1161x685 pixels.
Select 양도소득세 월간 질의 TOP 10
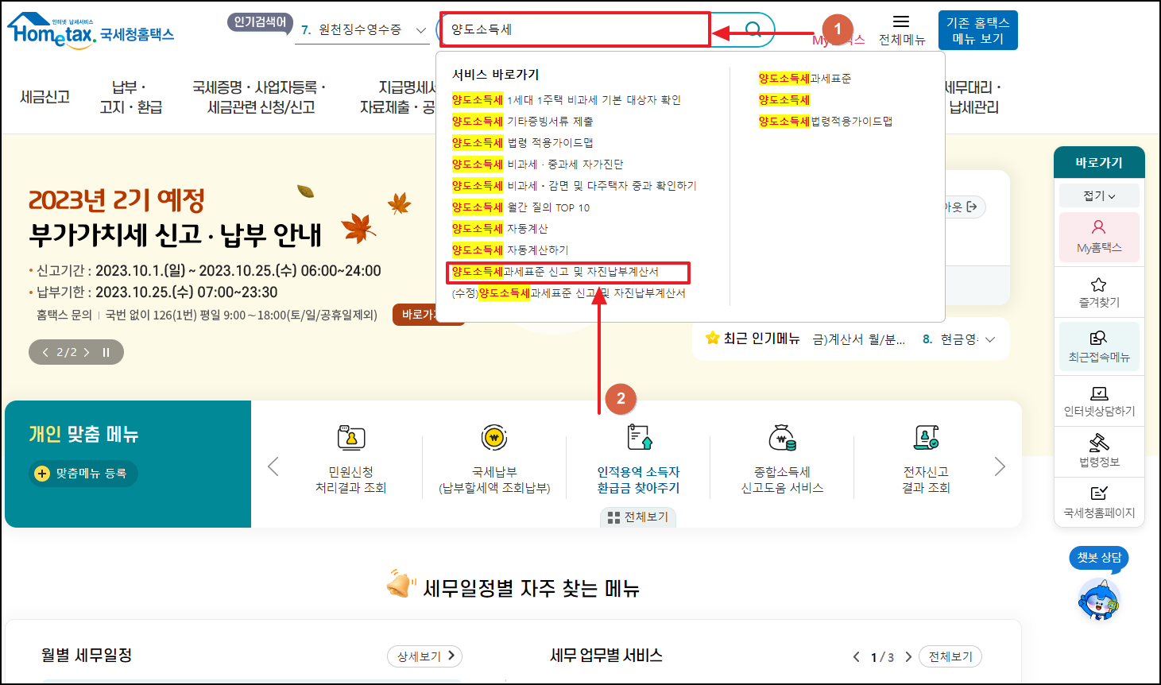pyautogui.click(x=521, y=207)
